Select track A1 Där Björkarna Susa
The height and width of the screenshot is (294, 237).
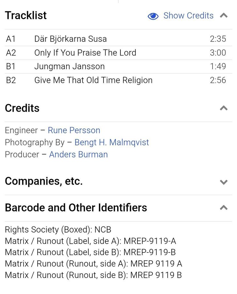coord(71,39)
